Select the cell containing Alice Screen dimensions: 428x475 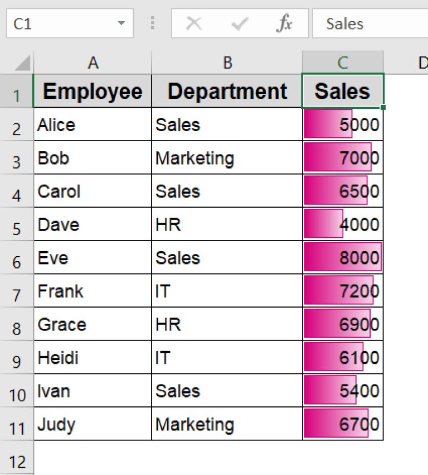tap(93, 124)
